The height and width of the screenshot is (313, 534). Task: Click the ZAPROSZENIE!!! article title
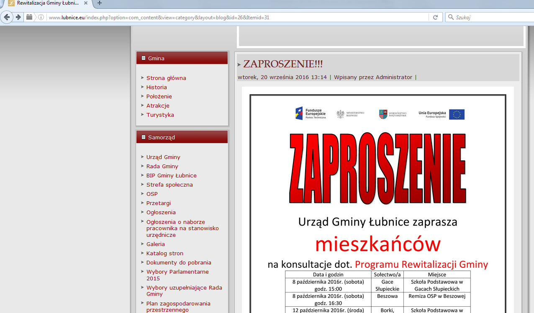point(283,64)
